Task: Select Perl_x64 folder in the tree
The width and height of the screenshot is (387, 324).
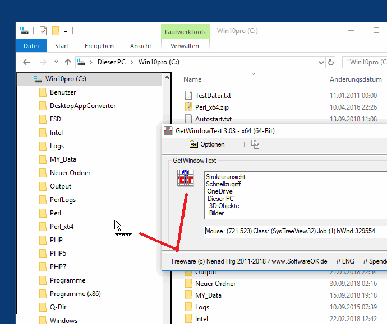Action: click(x=62, y=227)
